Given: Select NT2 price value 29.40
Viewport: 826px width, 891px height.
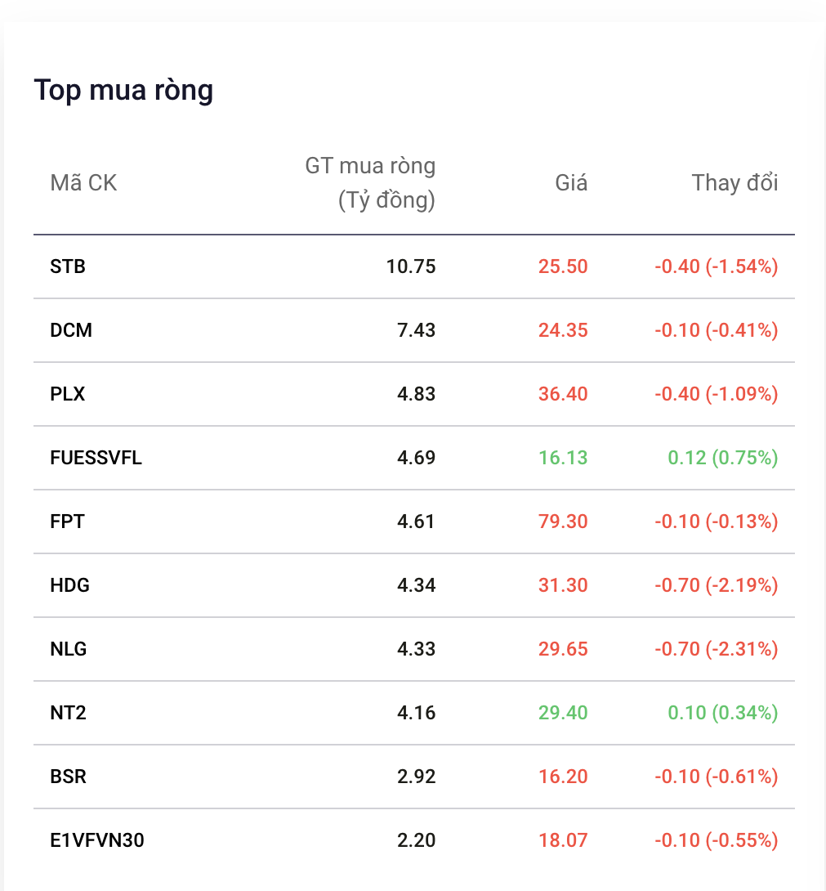Looking at the screenshot, I should [563, 712].
